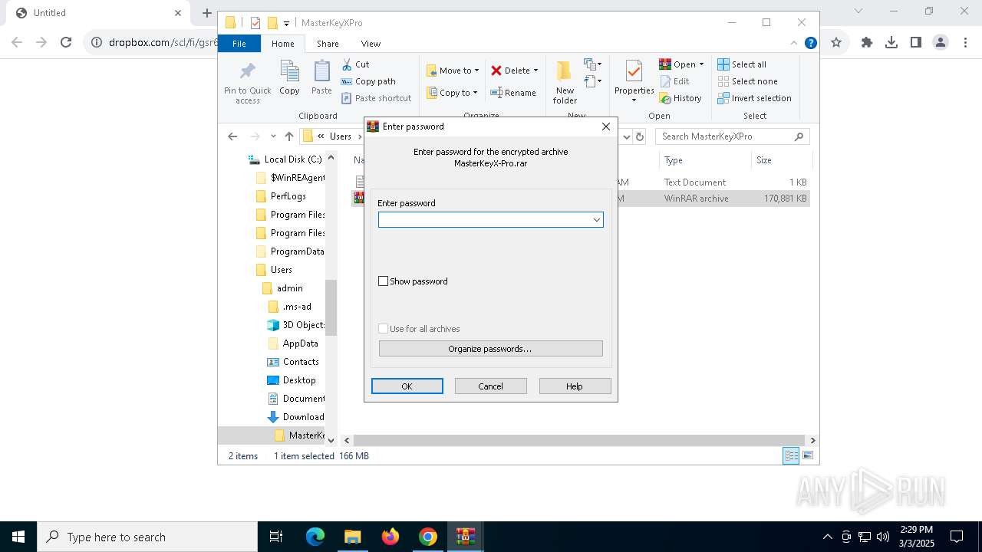Click Cancel in password dialog

point(491,386)
